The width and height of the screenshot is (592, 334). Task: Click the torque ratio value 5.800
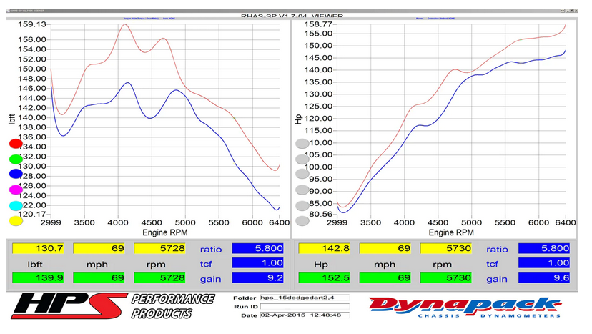point(259,249)
